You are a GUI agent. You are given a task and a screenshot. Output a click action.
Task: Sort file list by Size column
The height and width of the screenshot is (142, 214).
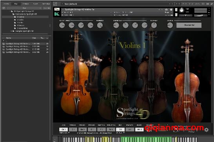(34, 38)
